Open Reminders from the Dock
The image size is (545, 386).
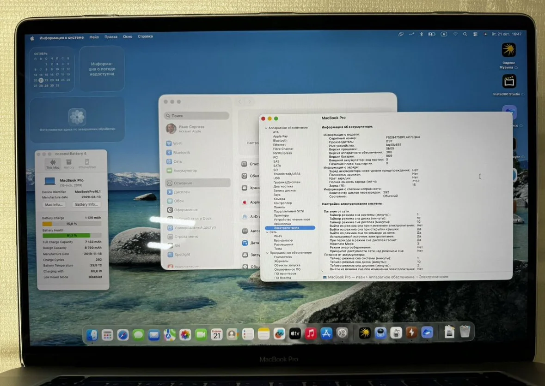tap(248, 334)
